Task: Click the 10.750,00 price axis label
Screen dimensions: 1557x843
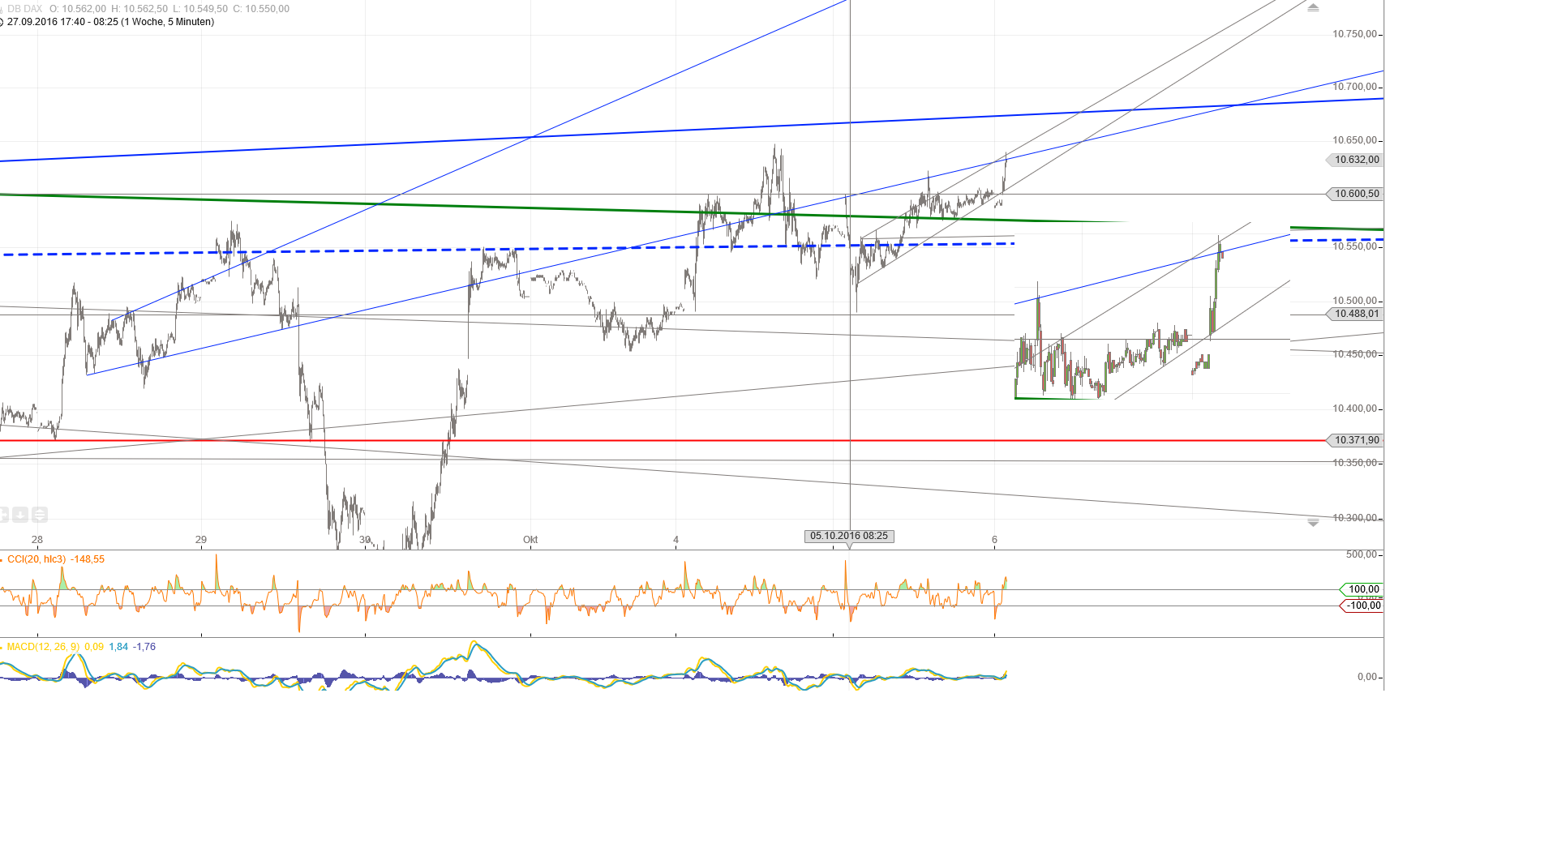Action: pos(1354,34)
